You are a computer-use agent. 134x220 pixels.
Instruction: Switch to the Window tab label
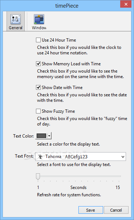pyautogui.click(x=39, y=28)
